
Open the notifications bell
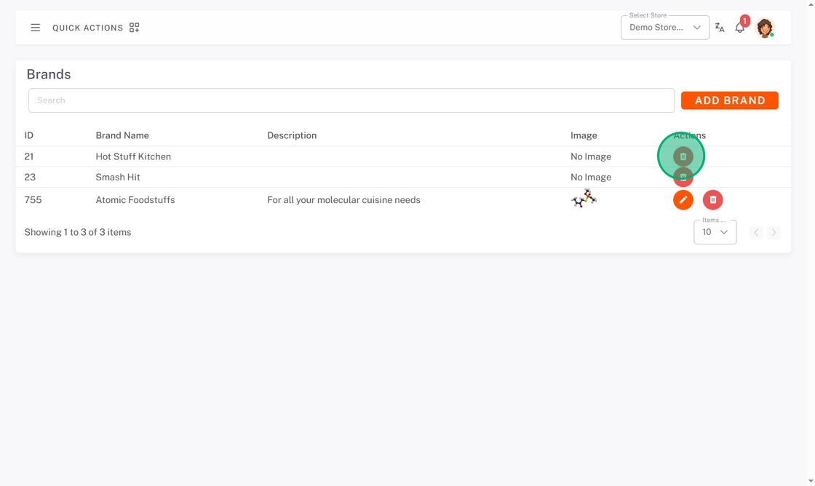pyautogui.click(x=740, y=28)
